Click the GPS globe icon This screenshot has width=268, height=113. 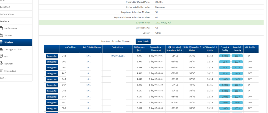[x=1, y=56]
